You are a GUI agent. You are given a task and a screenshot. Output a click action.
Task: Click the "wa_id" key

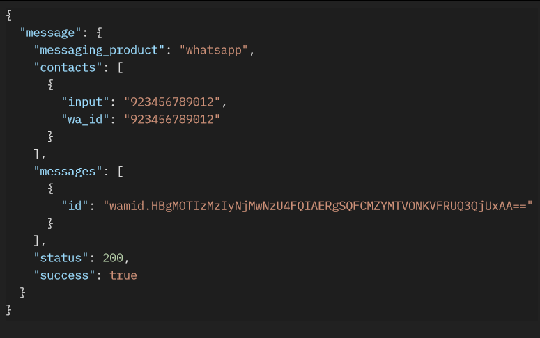tap(85, 120)
